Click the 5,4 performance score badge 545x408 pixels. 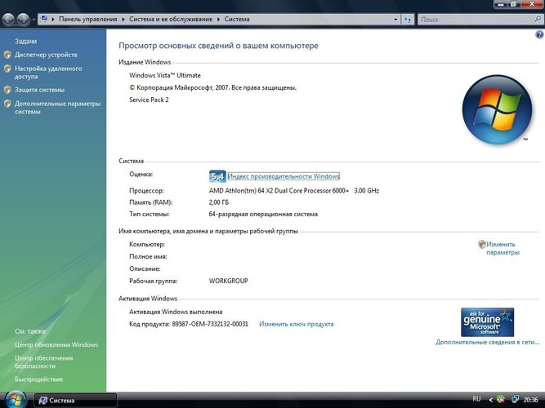(217, 175)
